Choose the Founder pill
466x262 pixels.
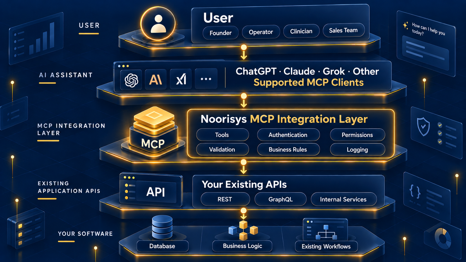[x=220, y=33]
